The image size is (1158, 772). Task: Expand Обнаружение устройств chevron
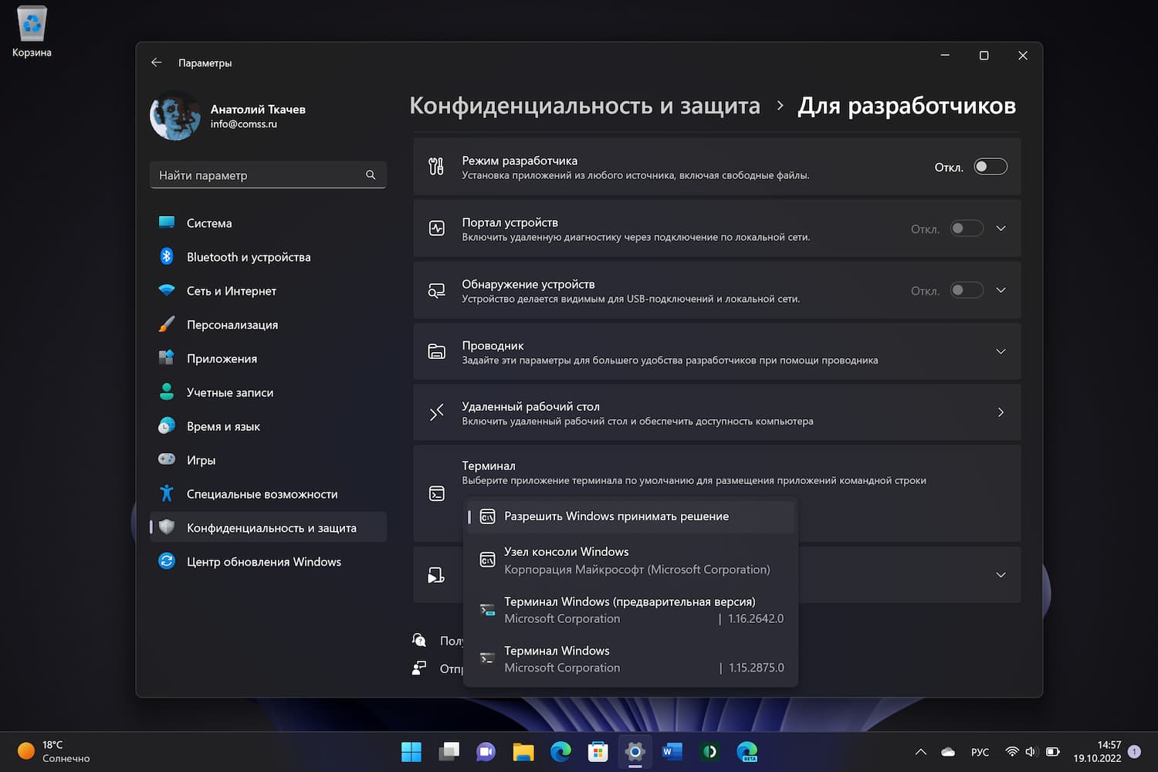[x=1001, y=290]
